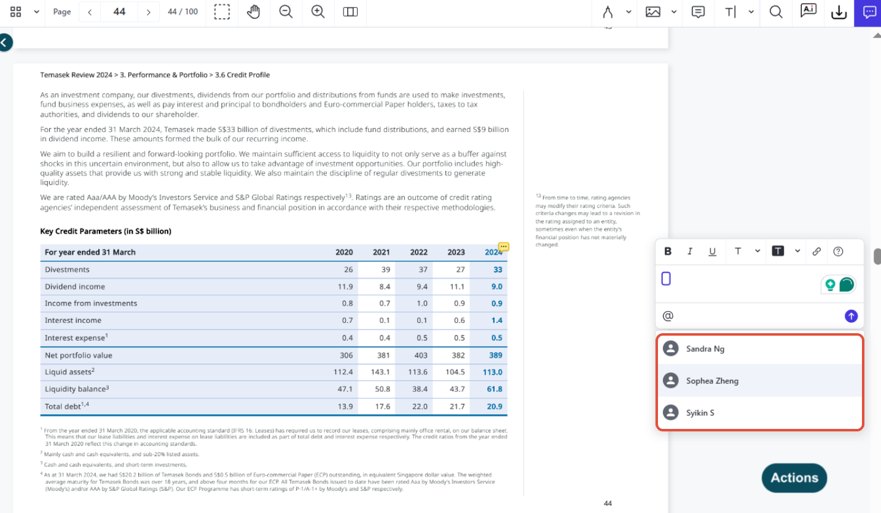The width and height of the screenshot is (881, 513).
Task: Click the green lightbulb suggestion icon
Action: (x=831, y=285)
